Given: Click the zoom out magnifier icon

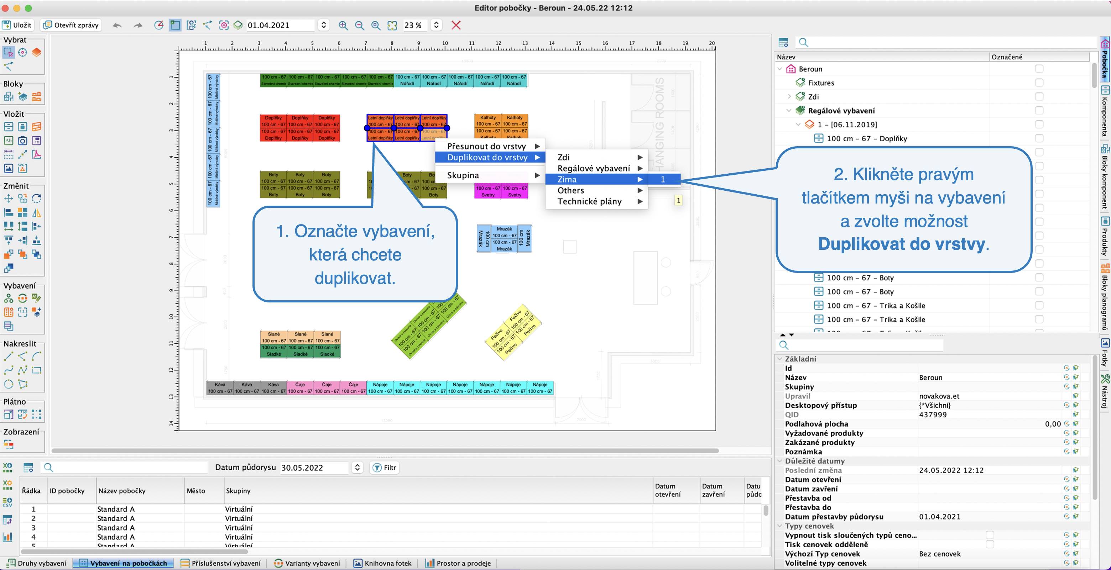Looking at the screenshot, I should [360, 25].
